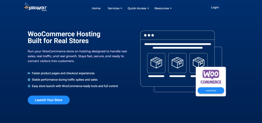The width and height of the screenshot is (262, 123).
Task: Click the paragraph starting Run your WooCommerce store
Action: pos(77,56)
